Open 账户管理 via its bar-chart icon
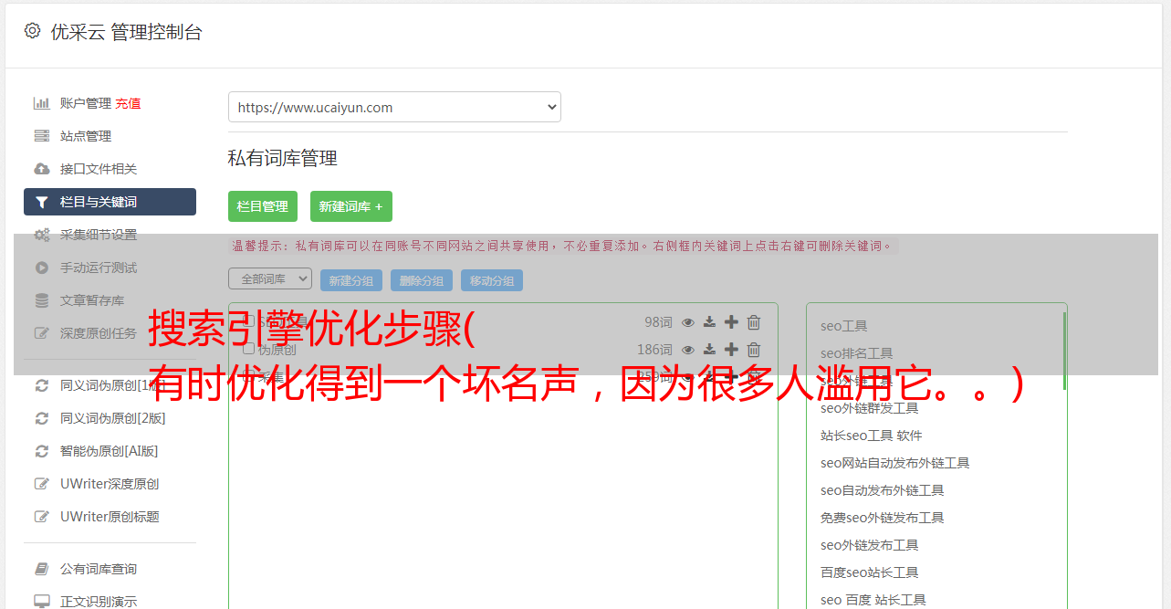 pos(42,103)
